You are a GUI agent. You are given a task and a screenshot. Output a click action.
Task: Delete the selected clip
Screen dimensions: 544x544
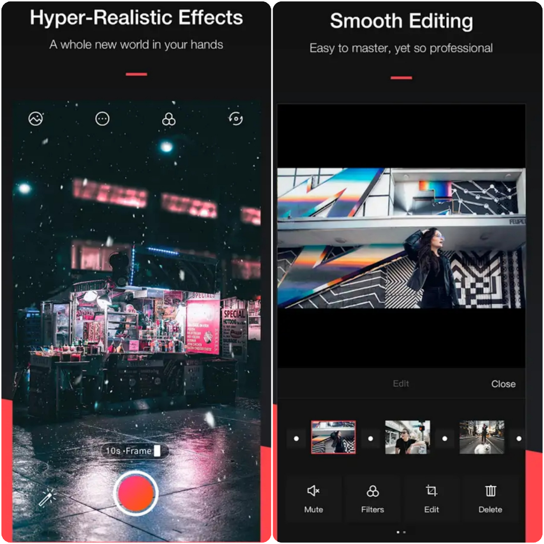(x=490, y=499)
